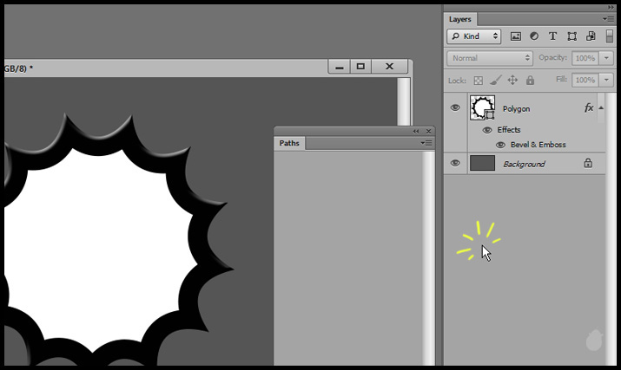
Task: Click the lock transparent pixels icon
Action: pyautogui.click(x=478, y=80)
